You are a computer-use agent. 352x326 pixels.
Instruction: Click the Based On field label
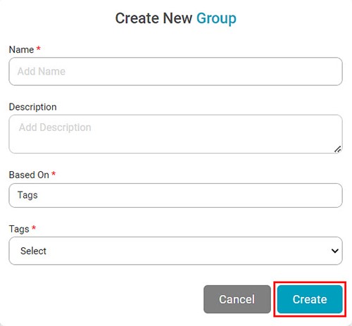[x=29, y=175]
